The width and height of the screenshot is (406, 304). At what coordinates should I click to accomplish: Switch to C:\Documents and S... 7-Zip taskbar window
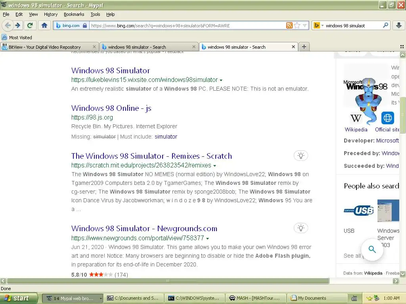[x=134, y=298]
